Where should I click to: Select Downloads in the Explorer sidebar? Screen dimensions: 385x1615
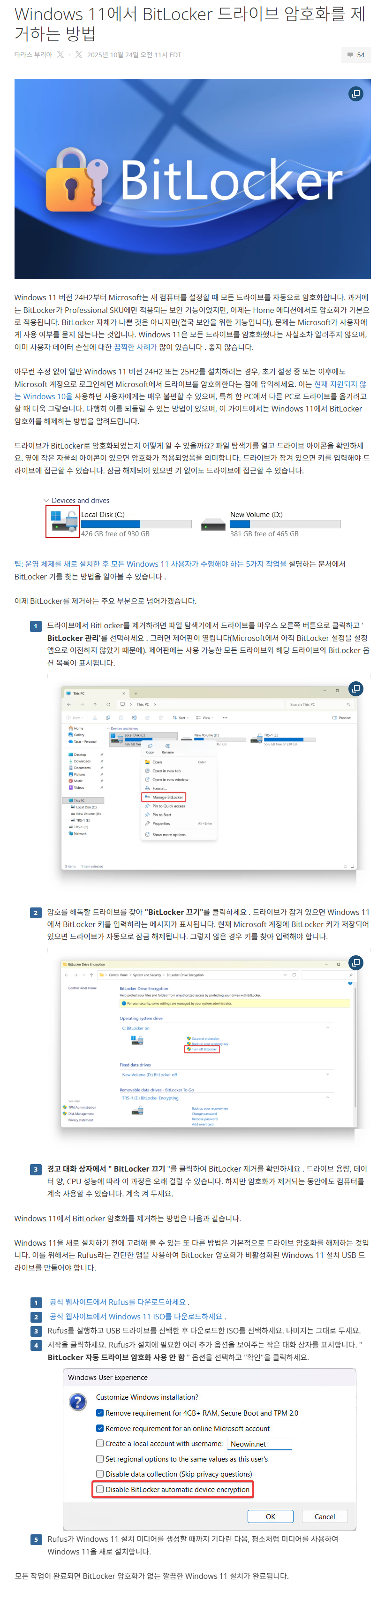point(80,761)
